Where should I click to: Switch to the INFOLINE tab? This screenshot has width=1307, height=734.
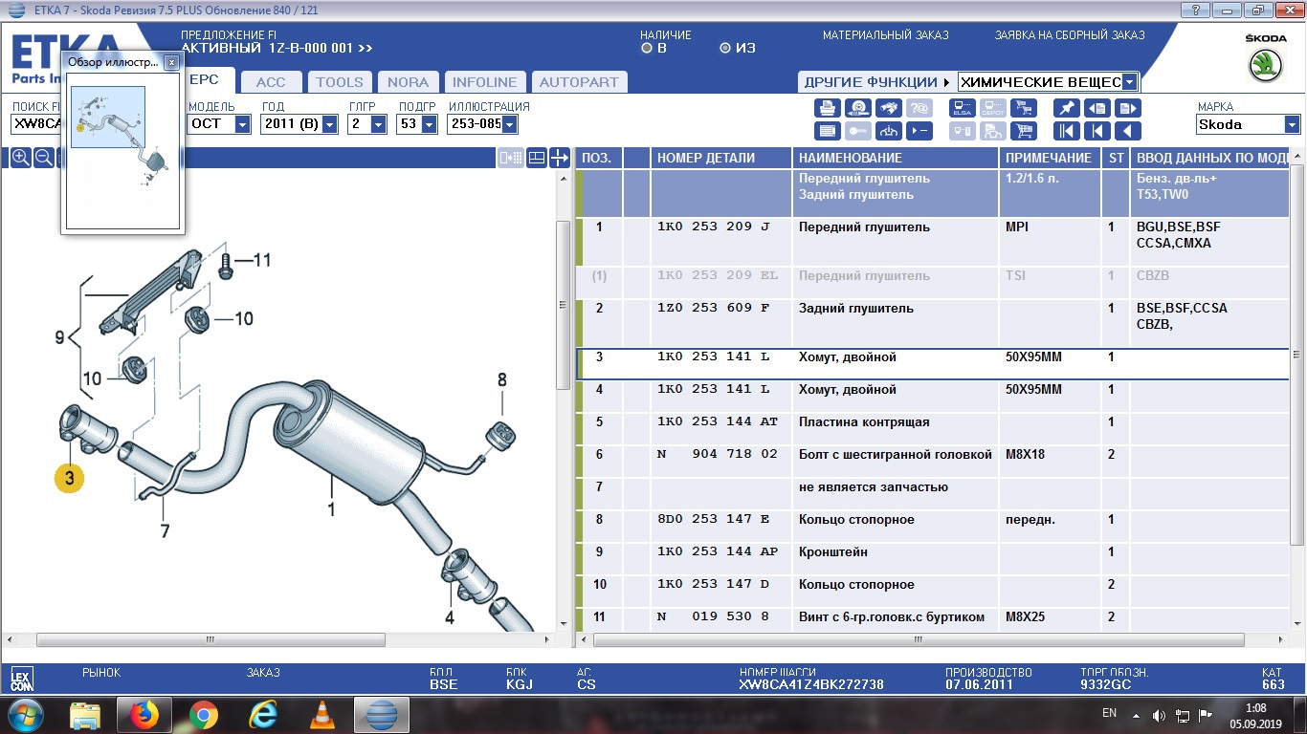(x=484, y=82)
